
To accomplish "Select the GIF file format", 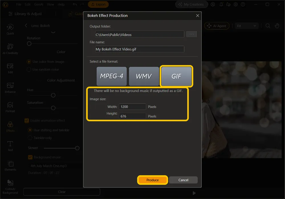I will (176, 76).
